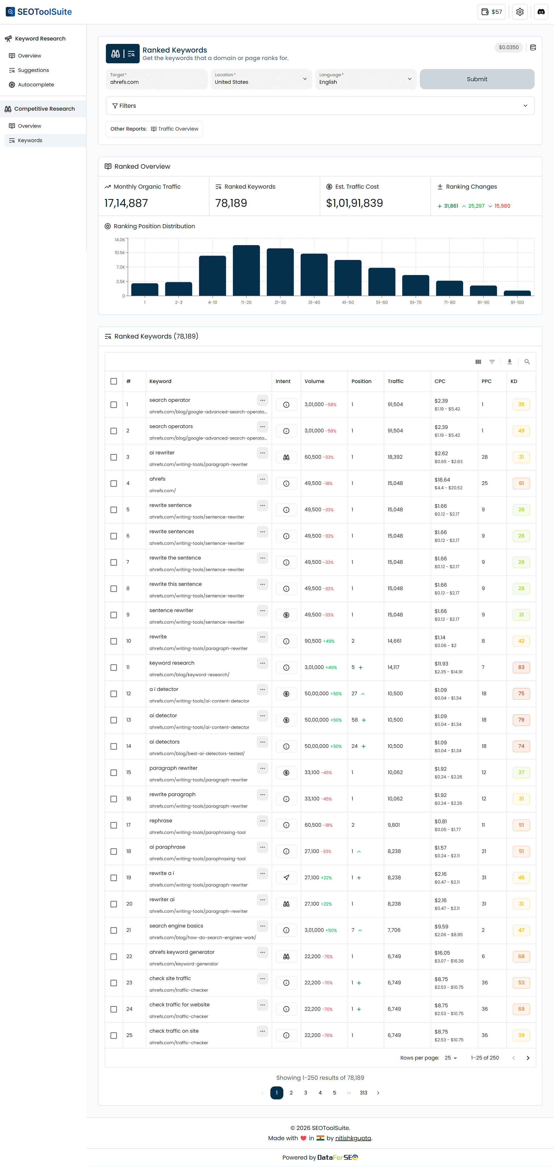Open Suggestions in sidebar
Viewport: 554px width, 1167px height.
pos(33,70)
